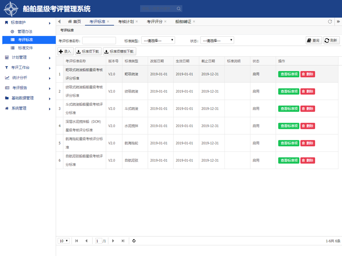Viewport: 342px width, 256px height.
Task: Open the 状态 filter dropdown
Action: tap(217, 40)
